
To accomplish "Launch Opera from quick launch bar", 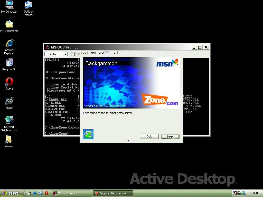I will tap(46, 193).
